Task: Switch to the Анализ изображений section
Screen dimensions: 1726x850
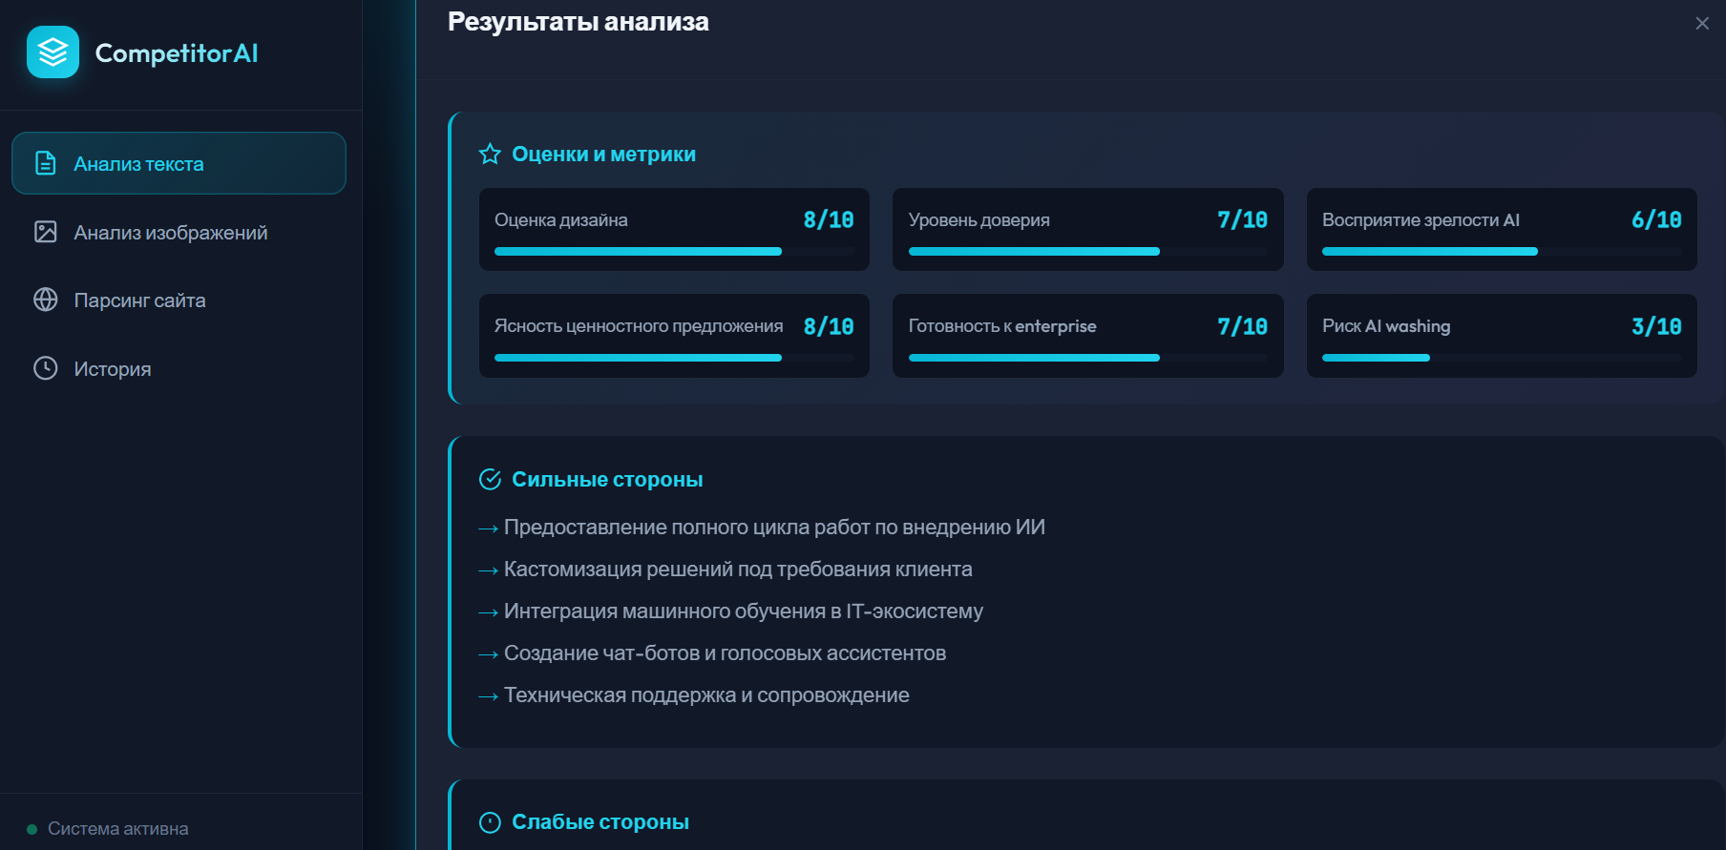Action: [x=170, y=231]
